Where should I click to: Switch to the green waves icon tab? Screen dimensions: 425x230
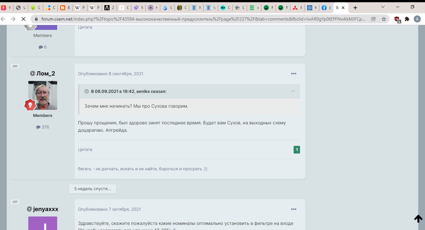pos(252,7)
